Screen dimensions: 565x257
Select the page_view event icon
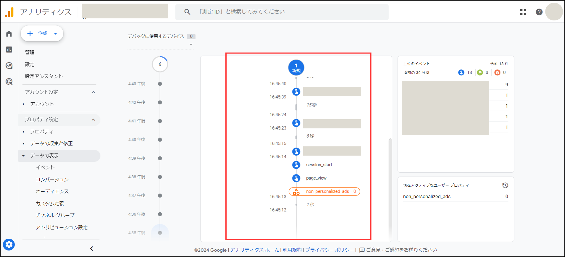[x=296, y=178]
